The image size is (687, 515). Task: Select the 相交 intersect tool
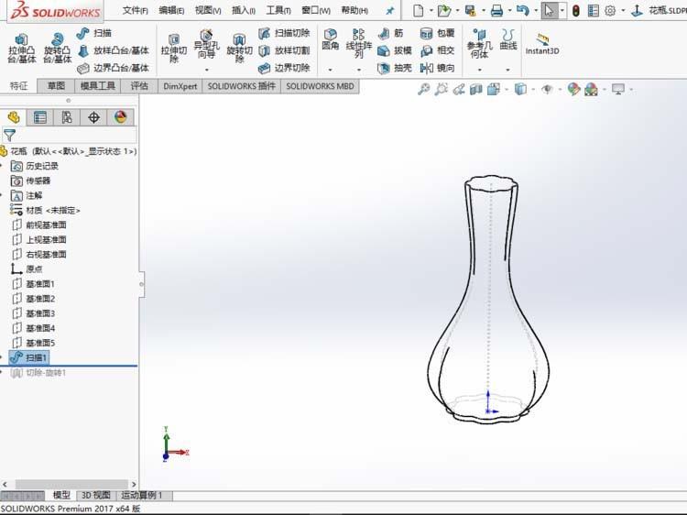pyautogui.click(x=437, y=50)
